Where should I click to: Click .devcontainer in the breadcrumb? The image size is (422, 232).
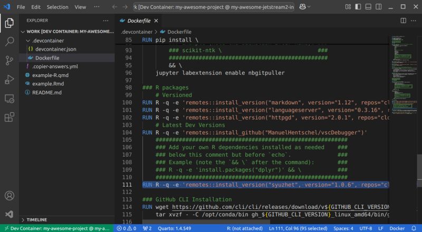(x=137, y=32)
